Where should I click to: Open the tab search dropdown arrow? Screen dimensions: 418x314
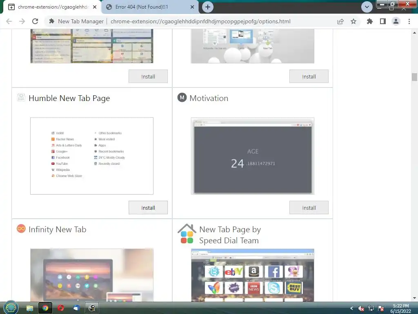coord(367,7)
